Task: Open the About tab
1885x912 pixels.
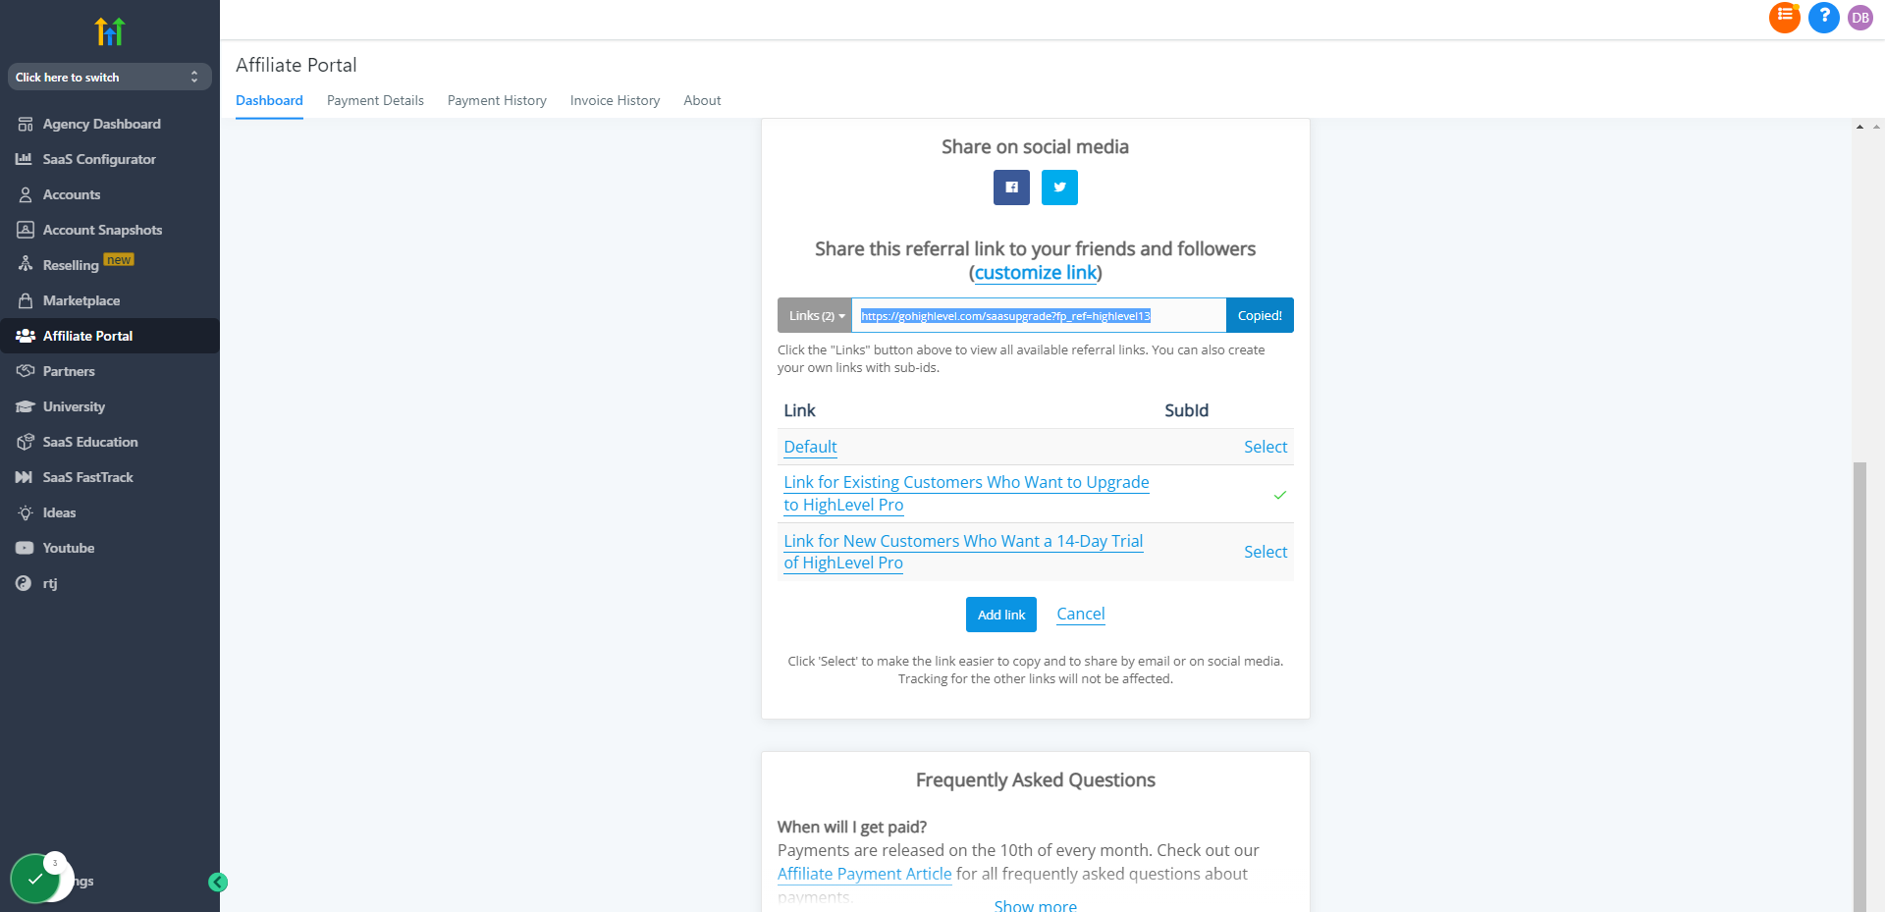Action: [x=702, y=100]
